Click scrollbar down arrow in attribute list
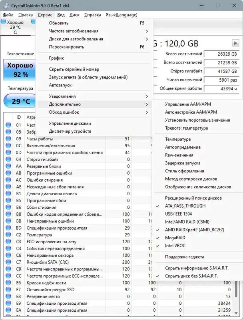 236,313
